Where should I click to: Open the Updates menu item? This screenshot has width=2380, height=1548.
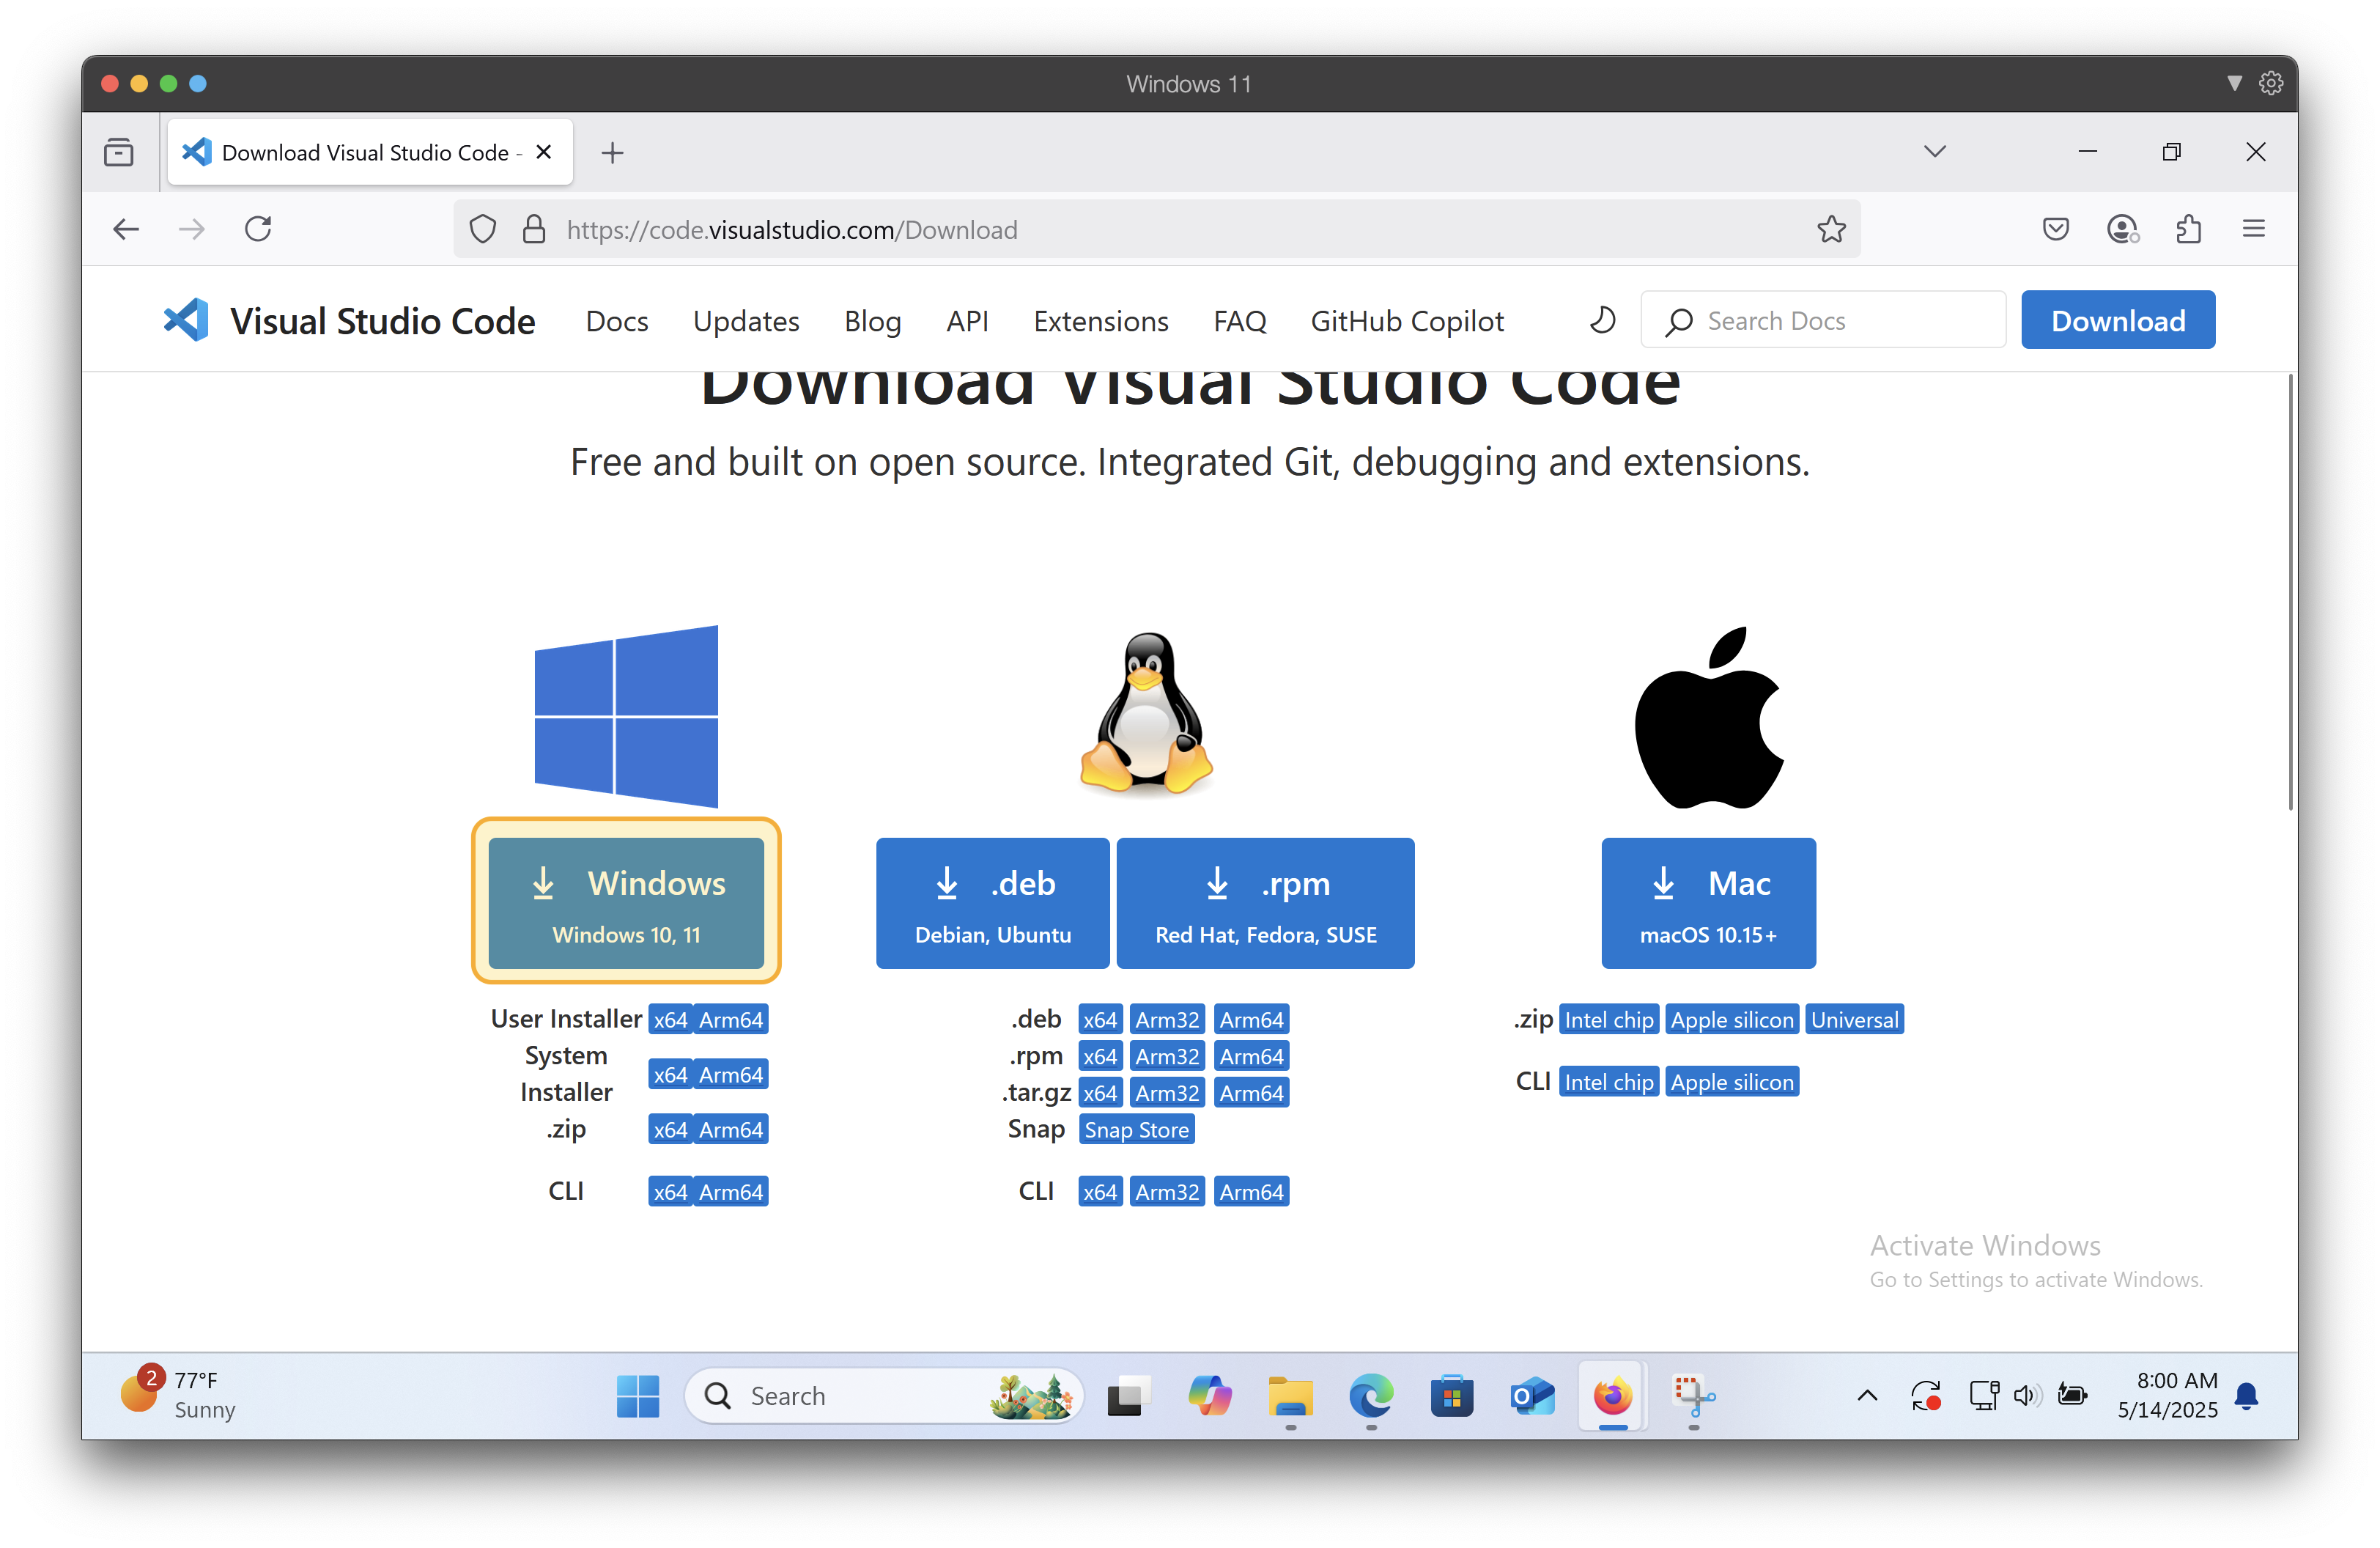point(746,321)
